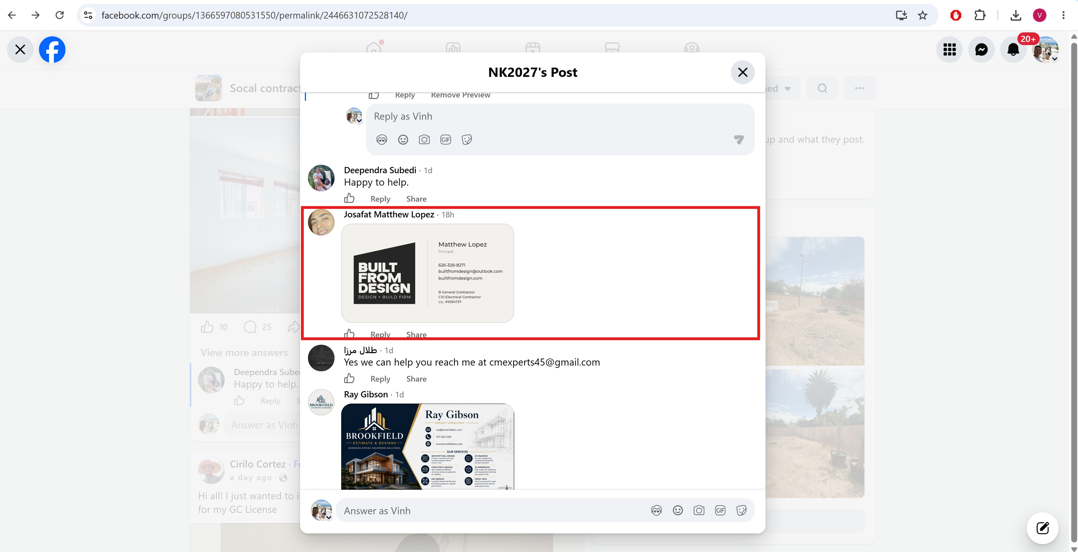Close the viewer with the top-left X

point(20,49)
